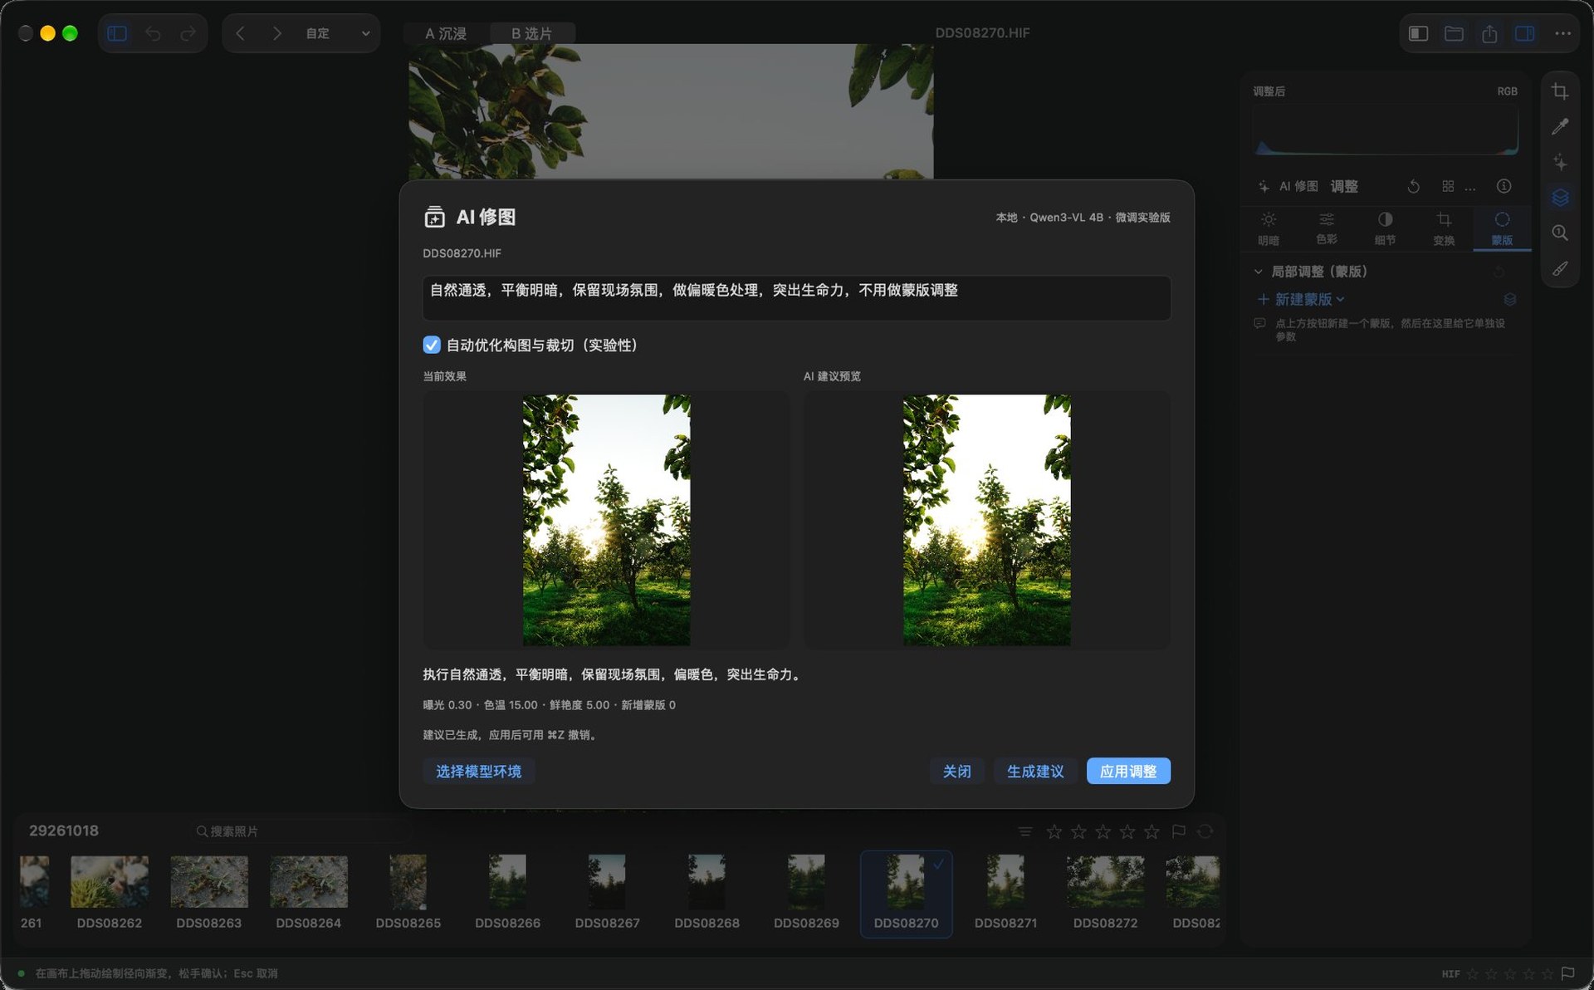Open the 变换 adjustment tab

tap(1444, 228)
